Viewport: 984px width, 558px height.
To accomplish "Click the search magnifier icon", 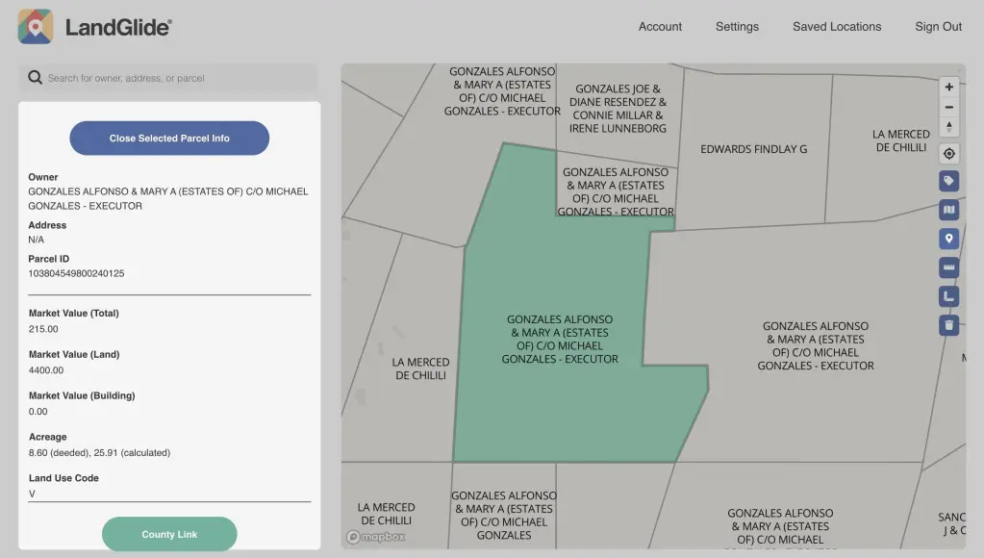I will click(36, 78).
